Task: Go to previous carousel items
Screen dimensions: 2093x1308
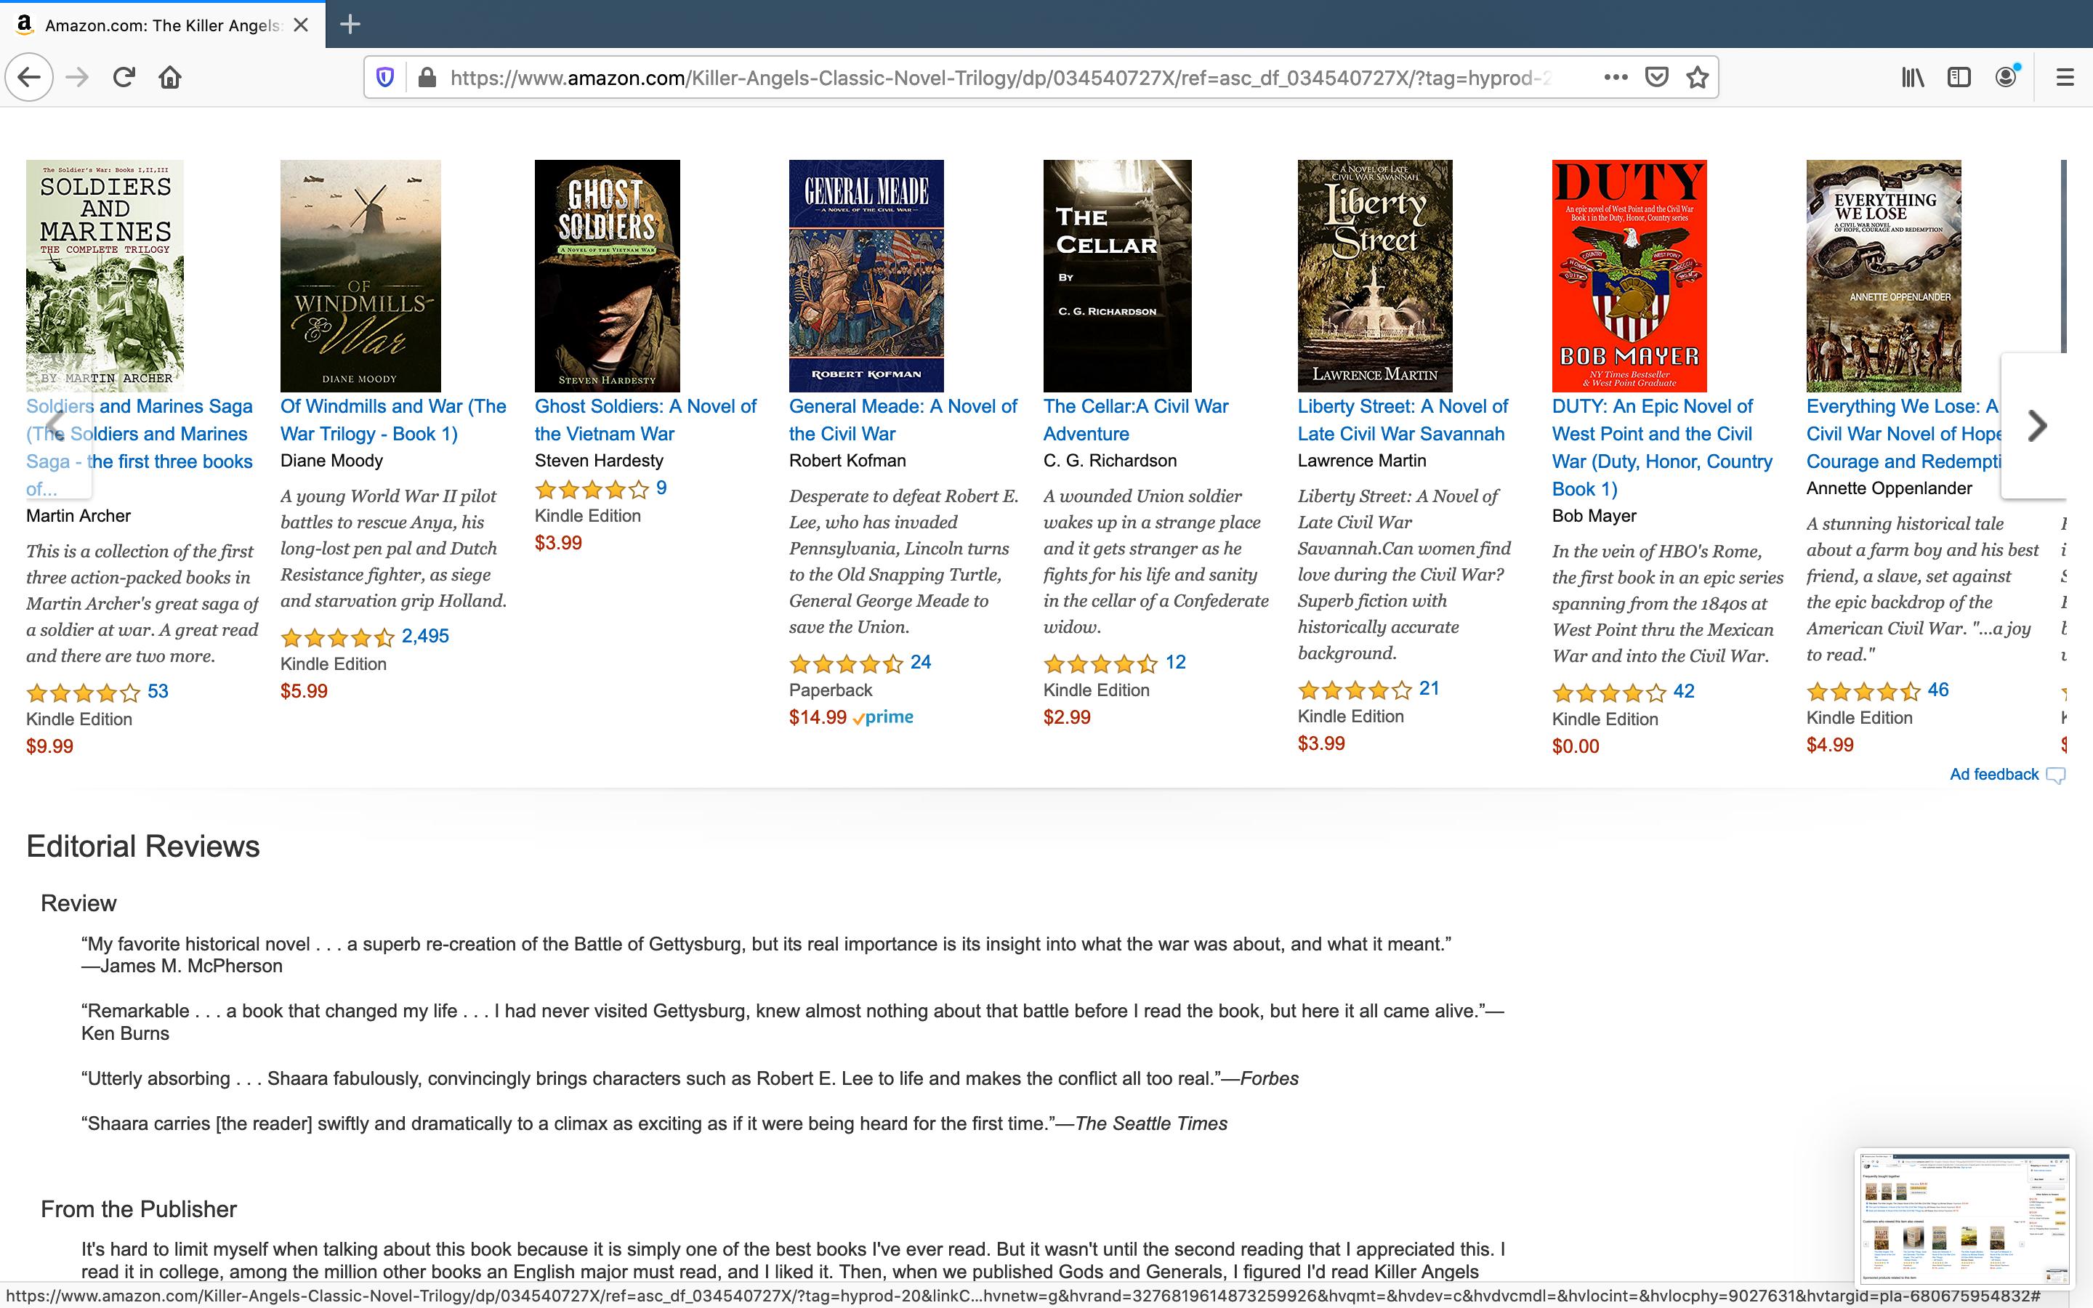Action: pyautogui.click(x=57, y=426)
